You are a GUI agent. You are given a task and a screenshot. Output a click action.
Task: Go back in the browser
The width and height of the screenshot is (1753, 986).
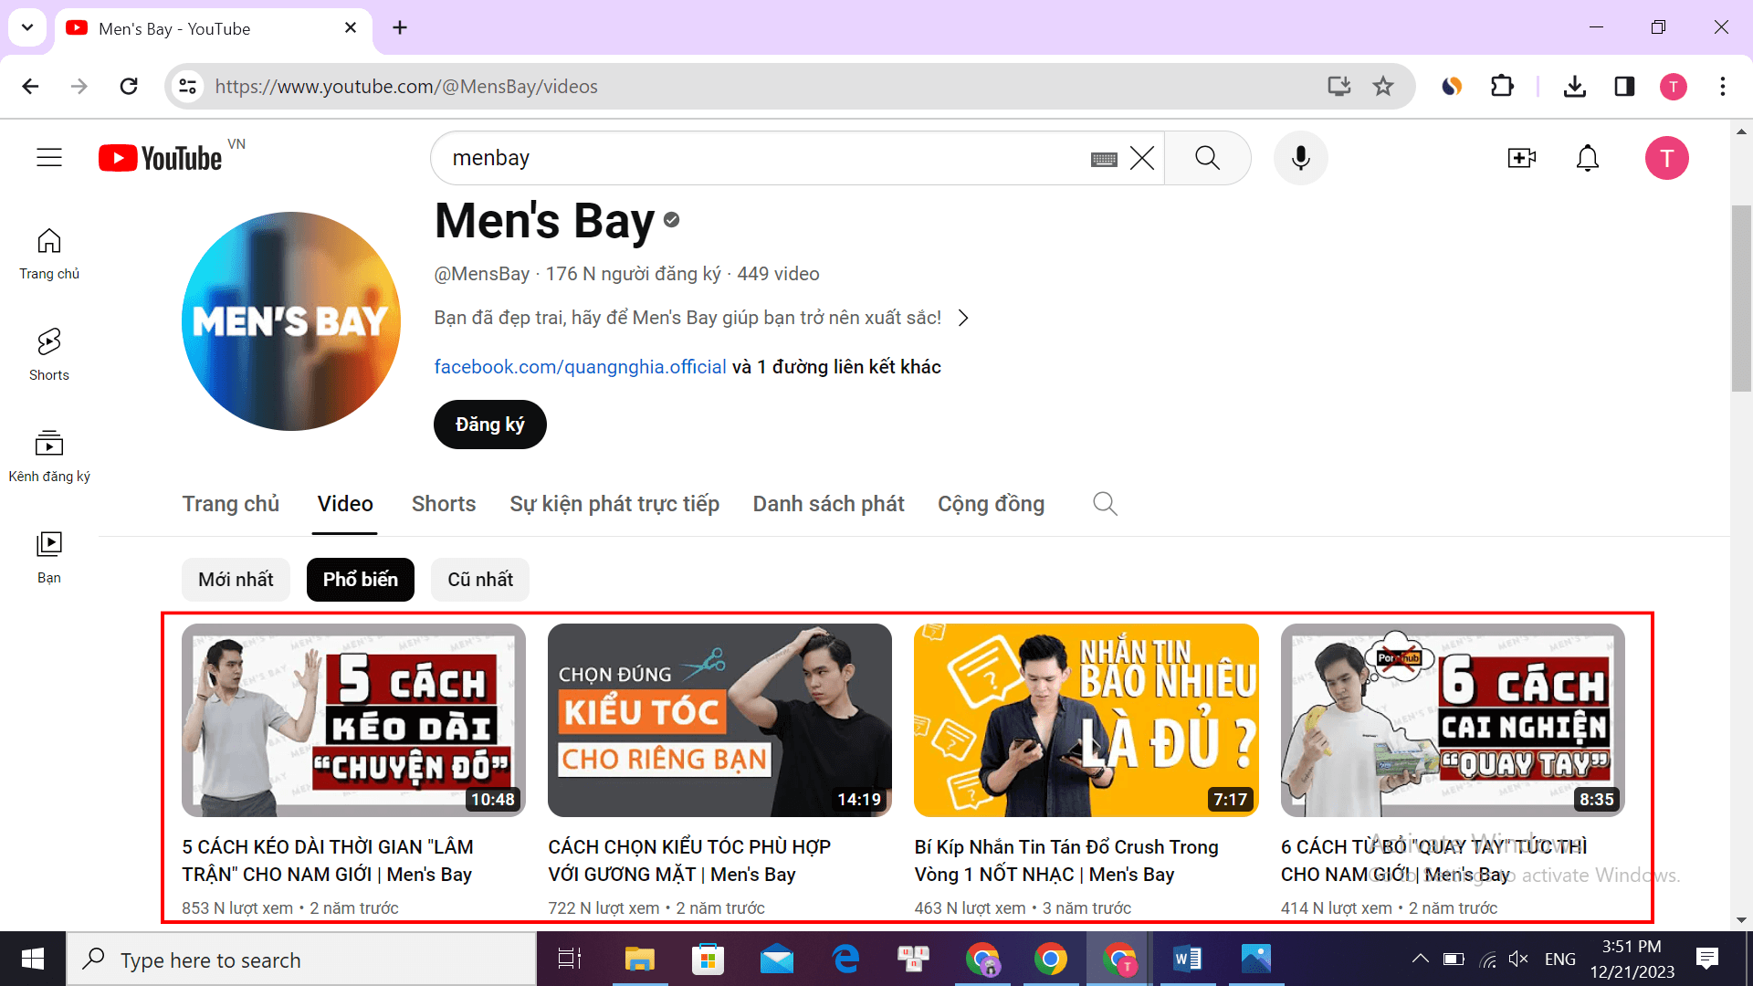click(30, 86)
